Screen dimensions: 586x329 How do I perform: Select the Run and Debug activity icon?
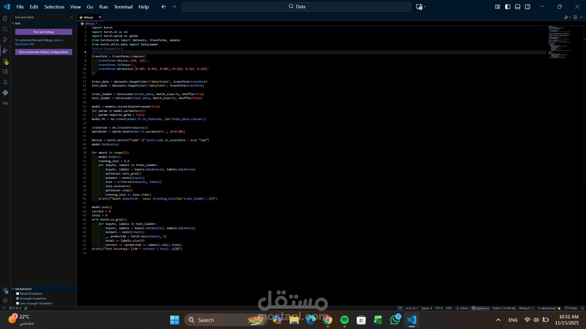pos(5,50)
